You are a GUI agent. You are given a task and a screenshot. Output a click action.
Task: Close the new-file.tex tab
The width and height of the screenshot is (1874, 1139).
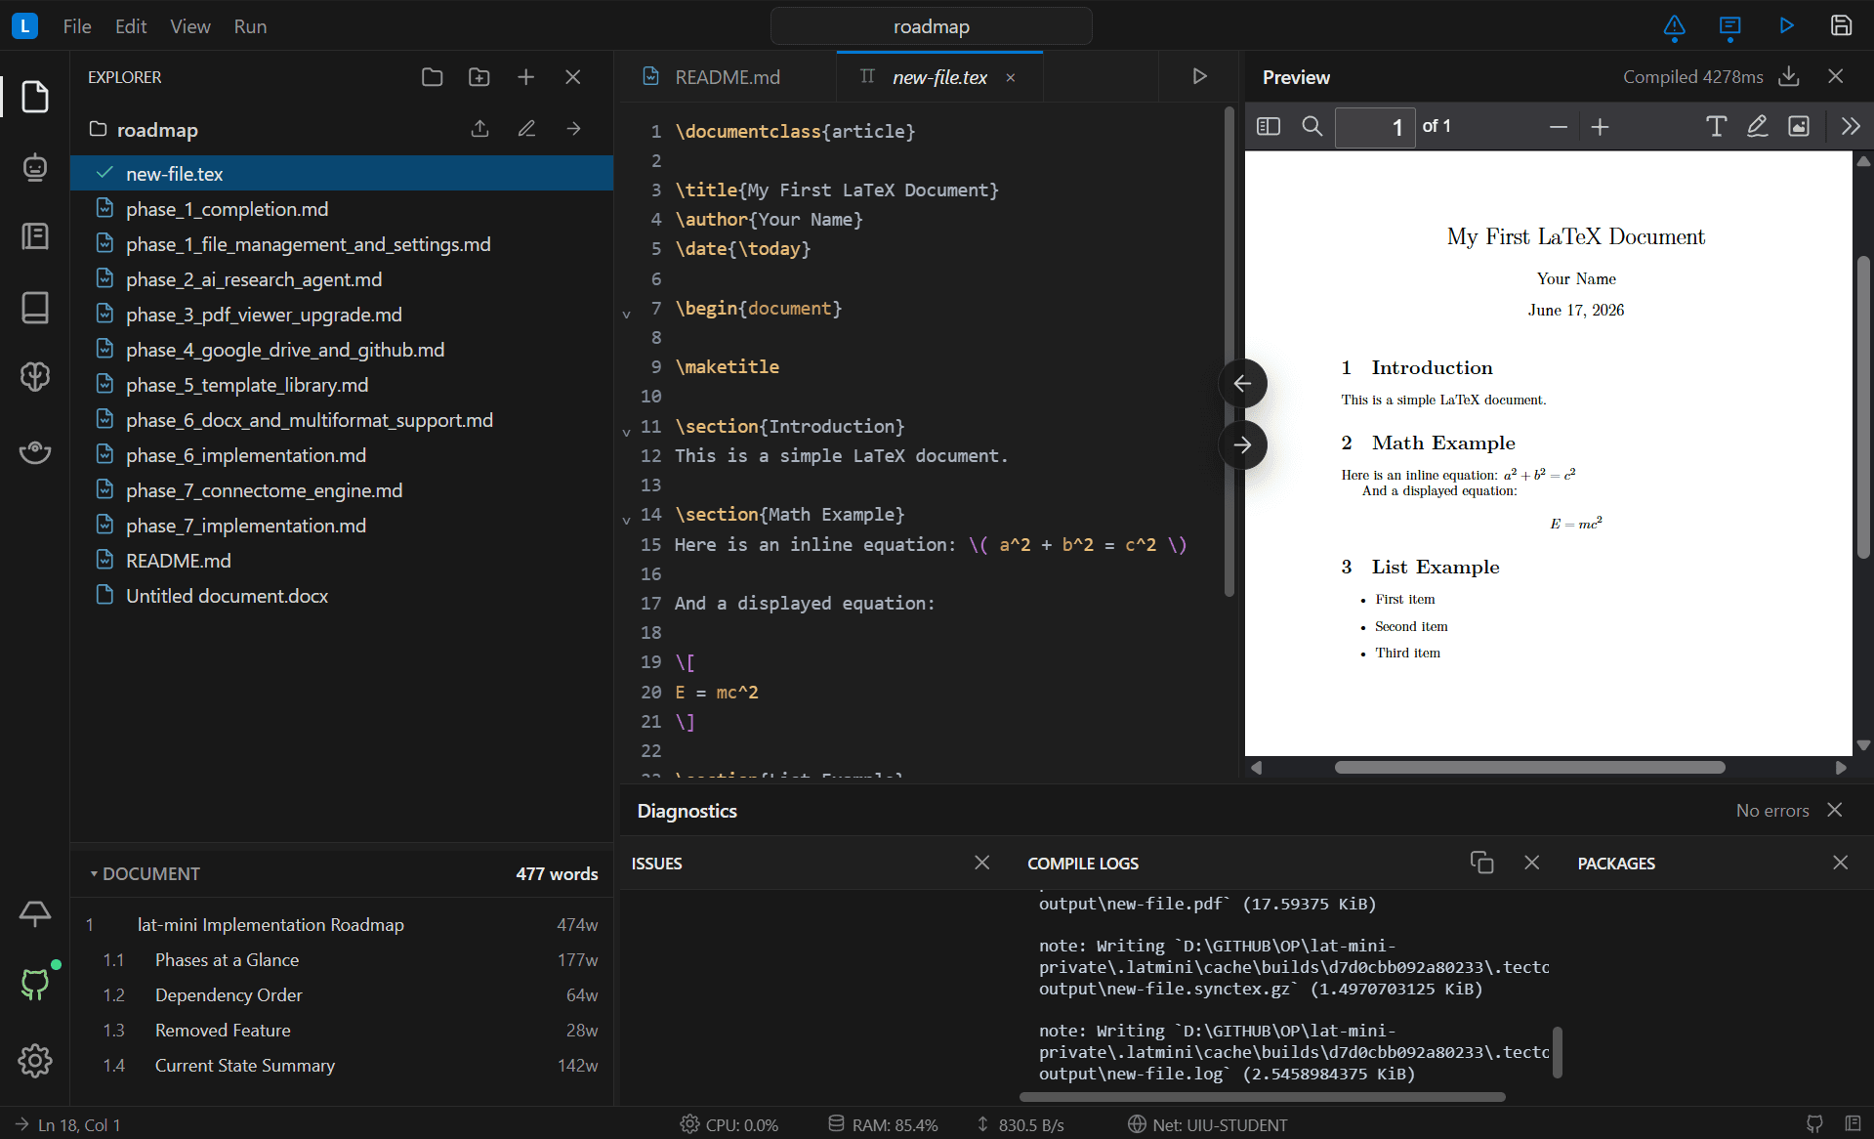1011,78
